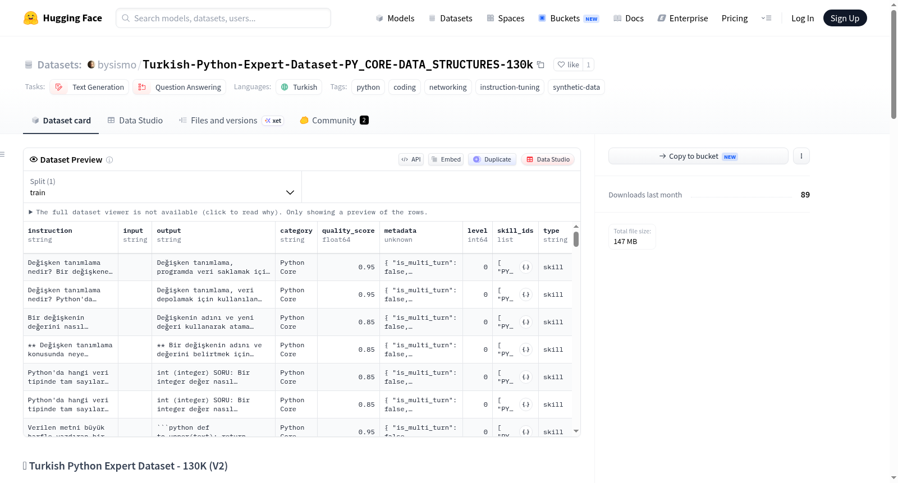Switch to the Dataset card tab
The width and height of the screenshot is (898, 483).
61,120
